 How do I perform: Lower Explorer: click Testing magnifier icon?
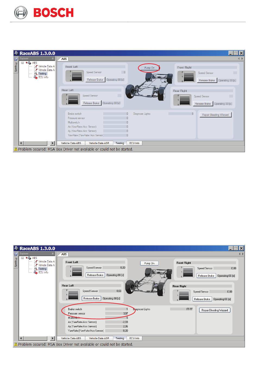click(x=36, y=269)
